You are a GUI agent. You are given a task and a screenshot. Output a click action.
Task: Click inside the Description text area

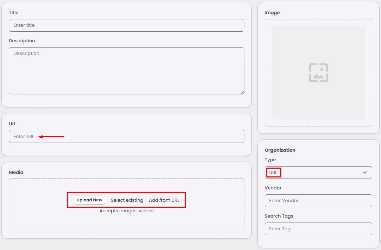pyautogui.click(x=126, y=70)
